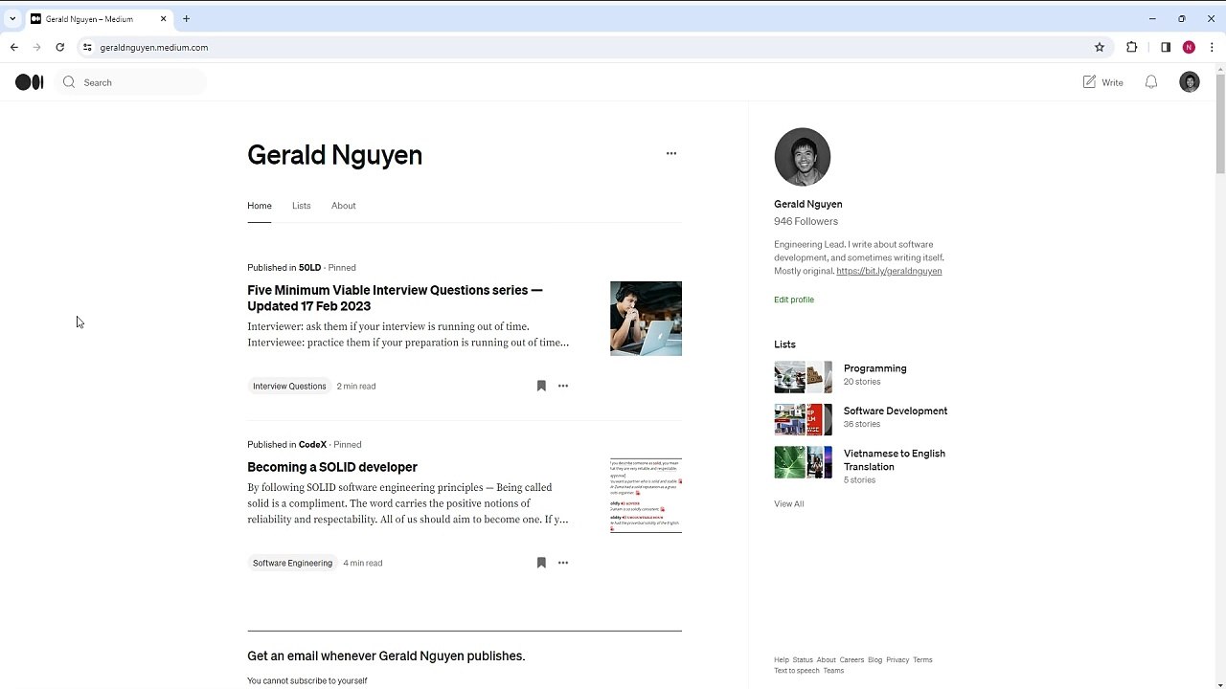Viewport: 1226px width, 689px height.
Task: Click the Interview Questions topic tag
Action: [x=289, y=386]
